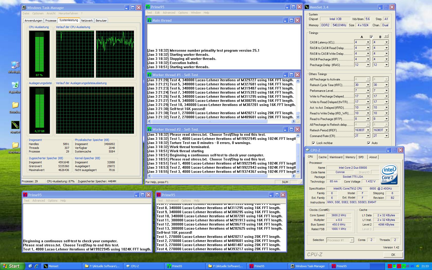Click the red 65 temperature tray icon
This screenshot has width=432, height=270.
pyautogui.click(x=408, y=266)
